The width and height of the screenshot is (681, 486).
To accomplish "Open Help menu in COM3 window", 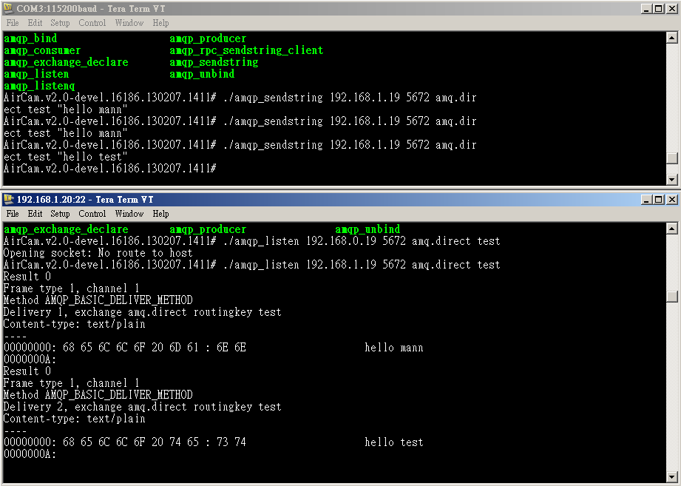I will [160, 23].
